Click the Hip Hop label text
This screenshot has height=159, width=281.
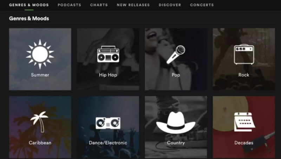[108, 75]
